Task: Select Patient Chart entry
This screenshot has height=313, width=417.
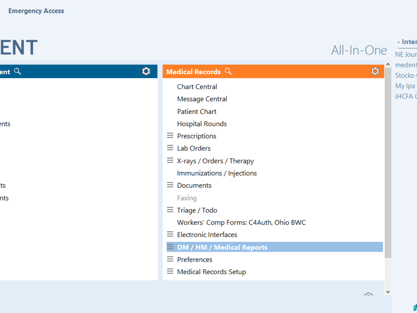Action: pyautogui.click(x=197, y=111)
